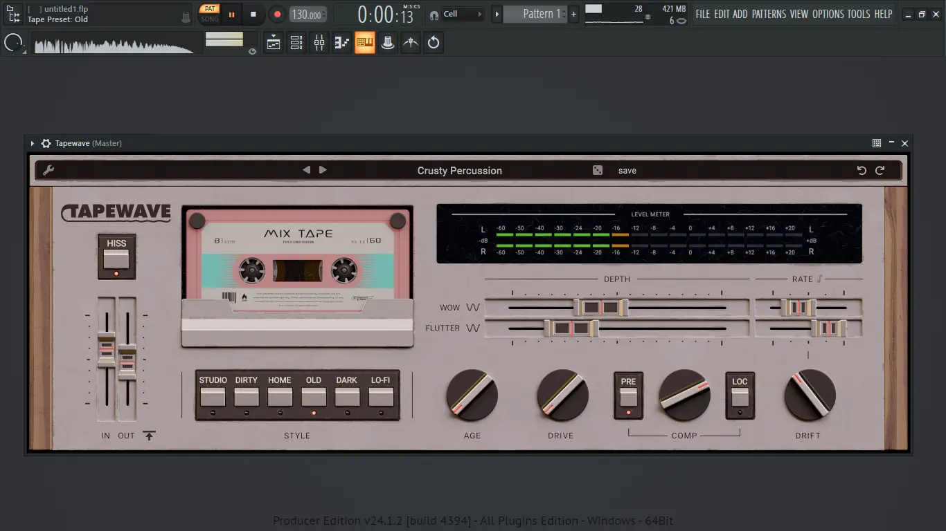This screenshot has width=946, height=531.
Task: Enable the LOC switch
Action: pyautogui.click(x=740, y=397)
